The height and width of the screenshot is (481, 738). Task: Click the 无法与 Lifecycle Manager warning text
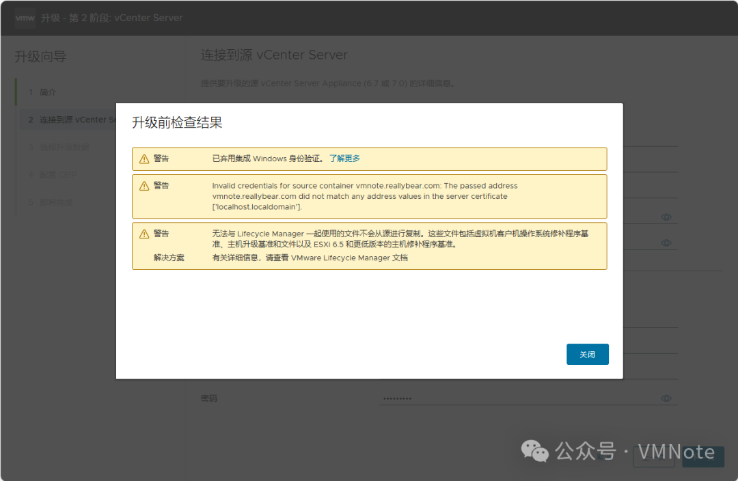coord(400,238)
